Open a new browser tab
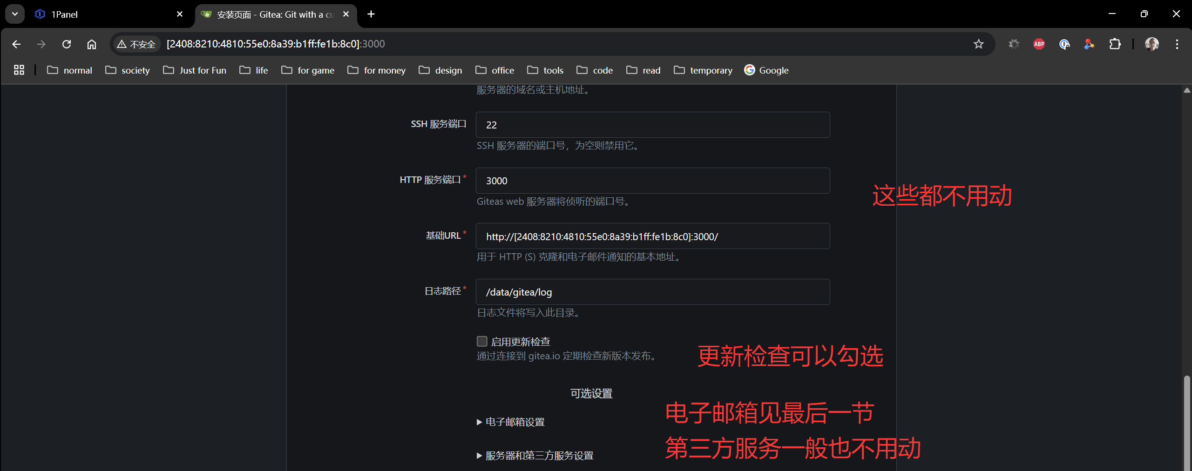Screen dimensions: 1192x471 pos(371,14)
